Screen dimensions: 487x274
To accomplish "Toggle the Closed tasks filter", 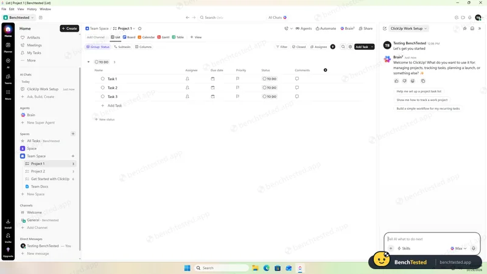I will tap(299, 47).
